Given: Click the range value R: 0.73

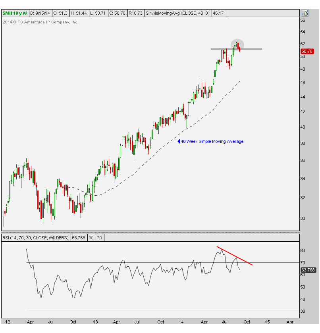Looking at the screenshot, I should tap(135, 13).
